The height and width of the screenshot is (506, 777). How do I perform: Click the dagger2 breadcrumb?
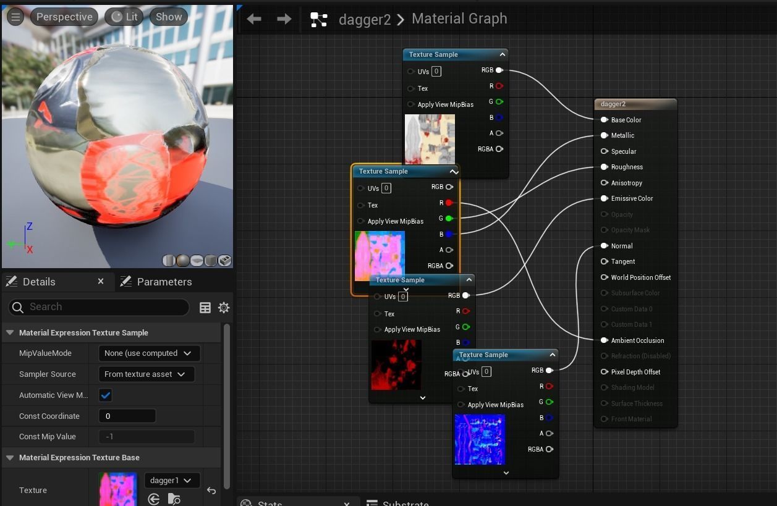(x=365, y=19)
